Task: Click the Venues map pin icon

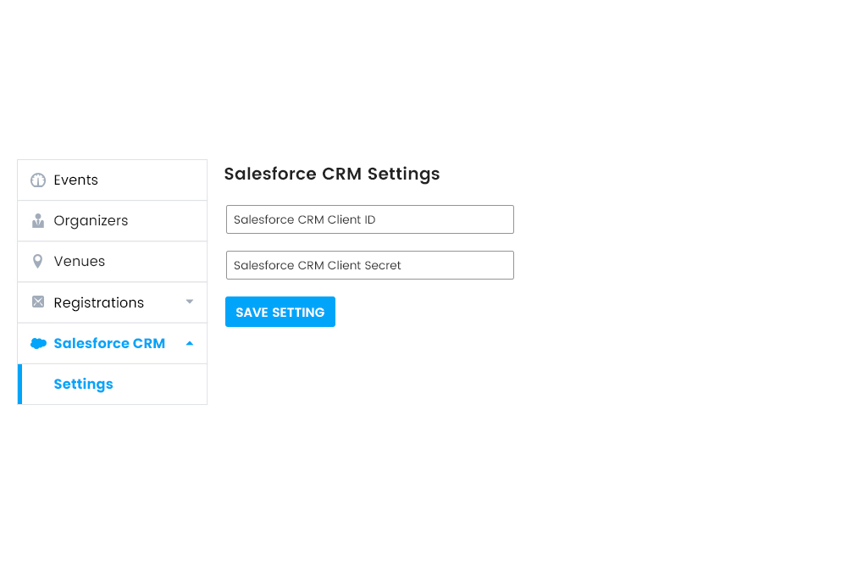Action: [37, 261]
